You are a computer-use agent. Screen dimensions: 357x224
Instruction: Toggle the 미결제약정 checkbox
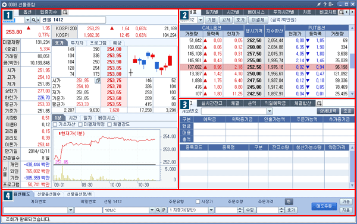[x=80, y=124]
